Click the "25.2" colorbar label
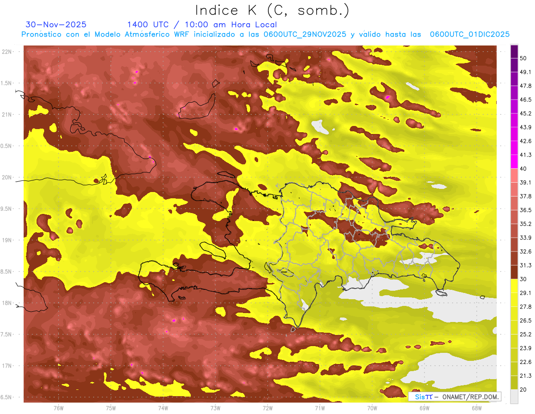This screenshot has width=535, height=414. (x=526, y=334)
